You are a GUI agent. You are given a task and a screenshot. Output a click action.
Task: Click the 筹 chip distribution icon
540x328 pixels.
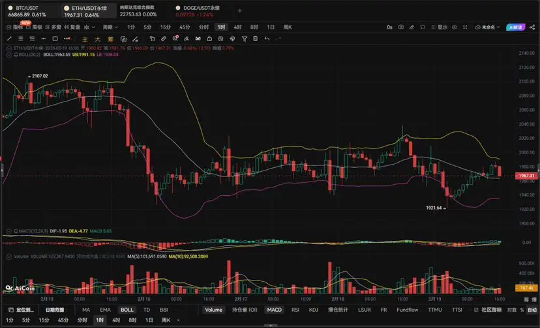click(110, 39)
